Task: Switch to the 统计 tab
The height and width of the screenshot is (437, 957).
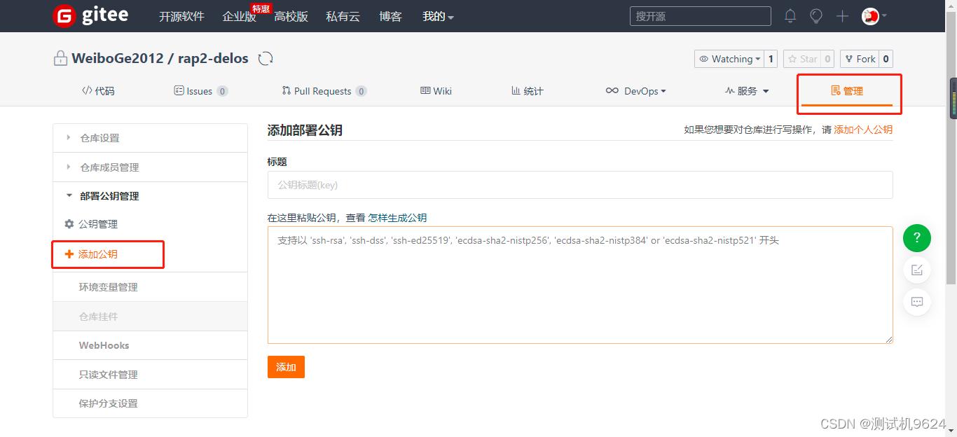Action: [x=528, y=91]
